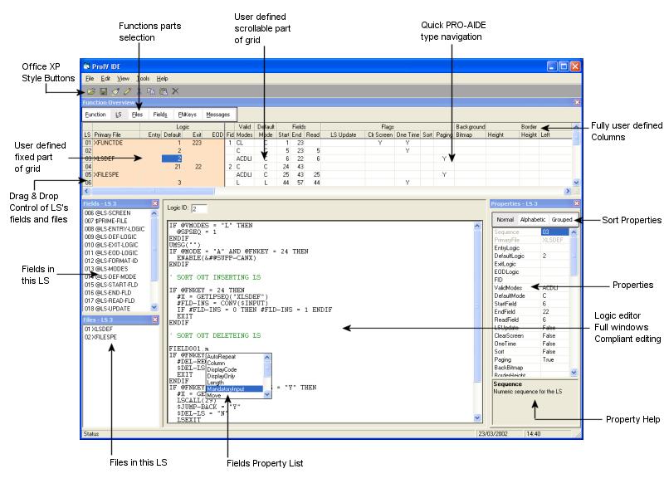Image resolution: width=664 pixels, height=498 pixels.
Task: Click the logic editor scroll-down arrow
Action: [477, 417]
